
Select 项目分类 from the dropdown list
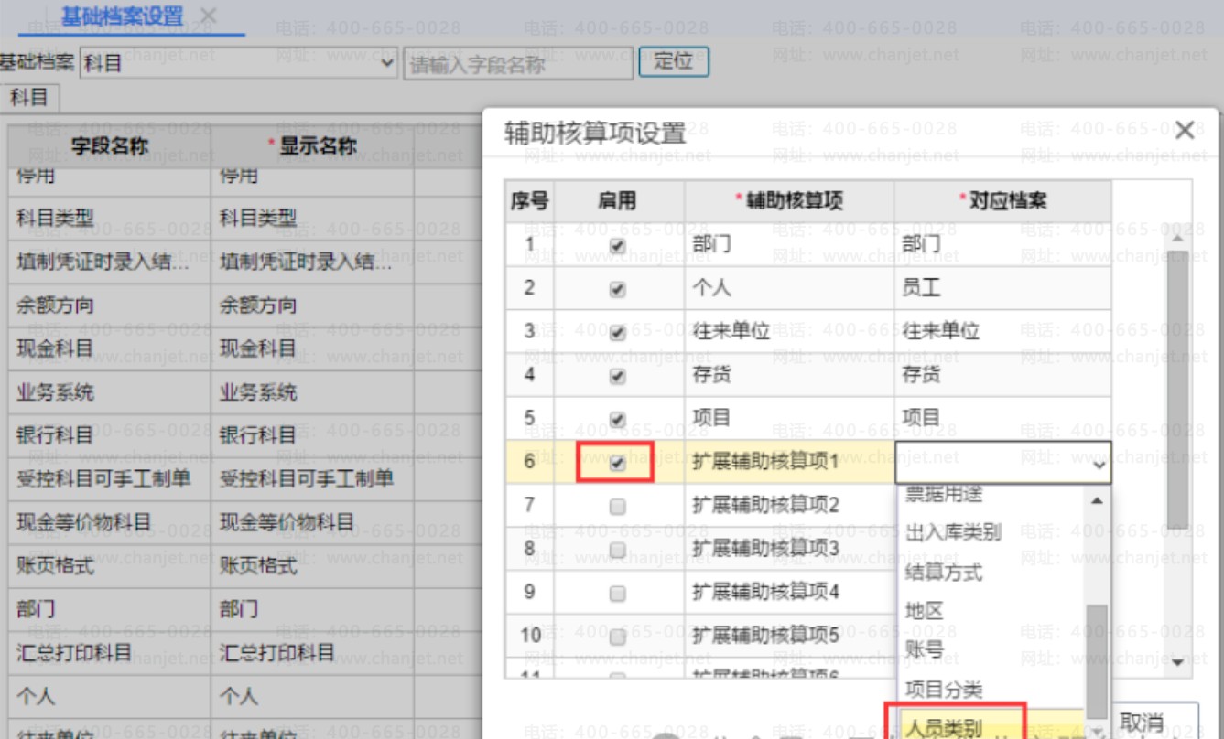coord(943,689)
